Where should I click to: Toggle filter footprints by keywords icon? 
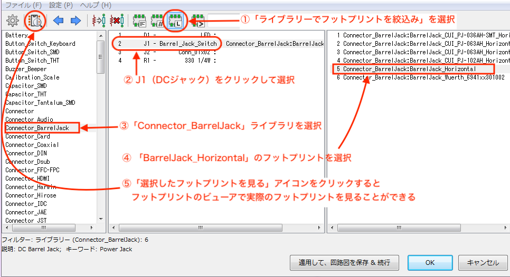click(139, 21)
